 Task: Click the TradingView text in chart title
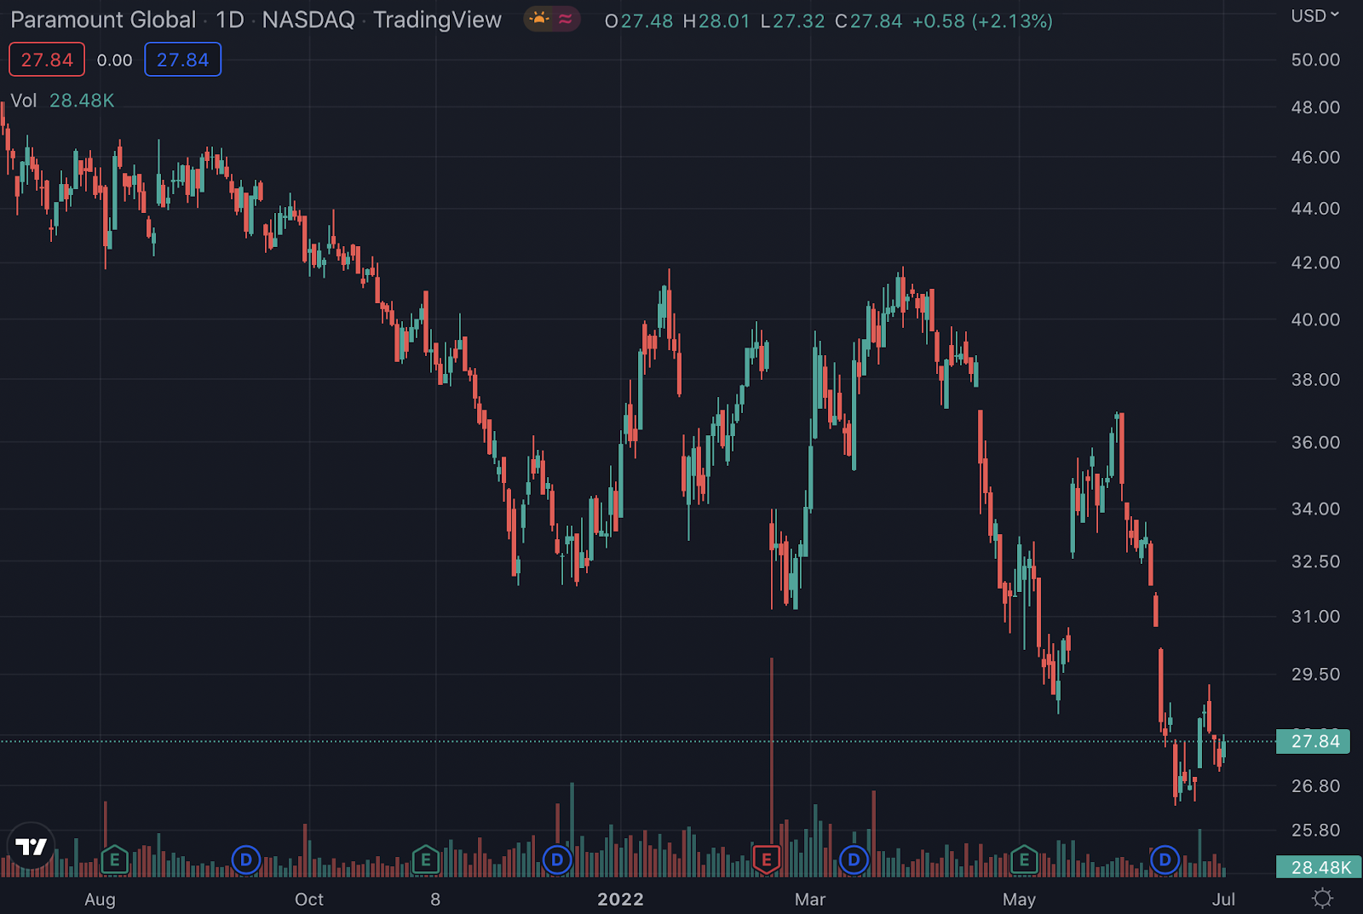point(438,20)
